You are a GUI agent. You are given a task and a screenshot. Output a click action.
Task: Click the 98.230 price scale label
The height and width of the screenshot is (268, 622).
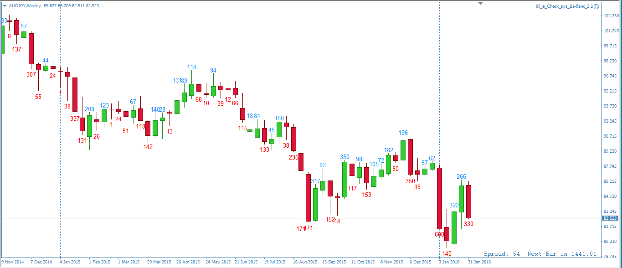click(611, 61)
